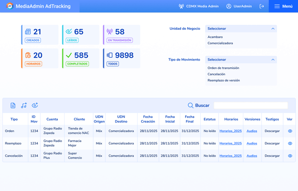This screenshot has width=298, height=191.
Task: Open Horarios_2025 link in Orden row
Action: 230,131
